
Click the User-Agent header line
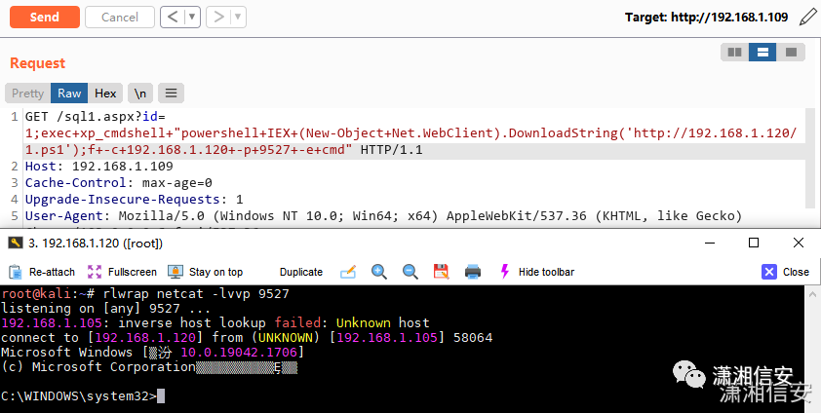coord(383,216)
